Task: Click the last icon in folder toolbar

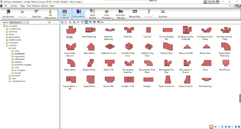Action: pyautogui.click(x=102, y=22)
